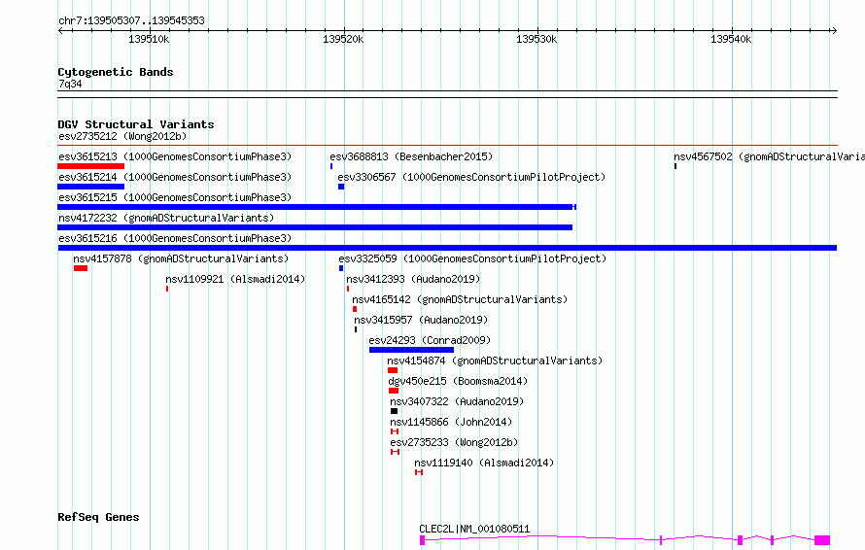The image size is (865, 550).
Task: Click the blue nsv4172232 variant bar
Action: (315, 227)
